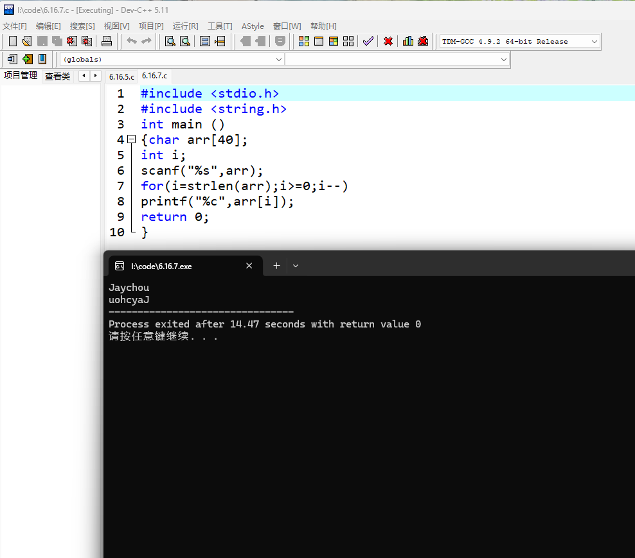This screenshot has height=558, width=635.
Task: Click the Open file icon in toolbar
Action: [27, 41]
